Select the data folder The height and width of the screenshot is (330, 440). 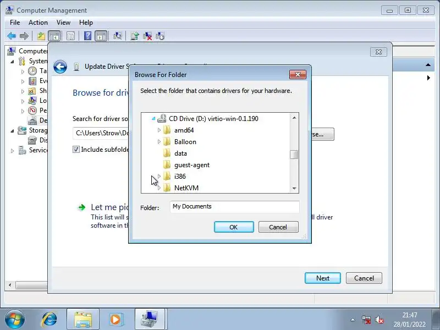[x=180, y=153]
